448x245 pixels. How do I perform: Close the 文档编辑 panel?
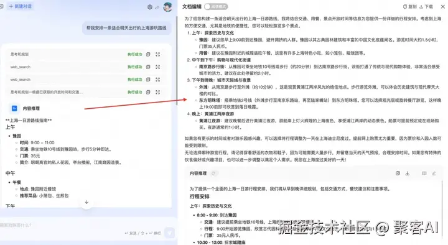[x=443, y=7]
